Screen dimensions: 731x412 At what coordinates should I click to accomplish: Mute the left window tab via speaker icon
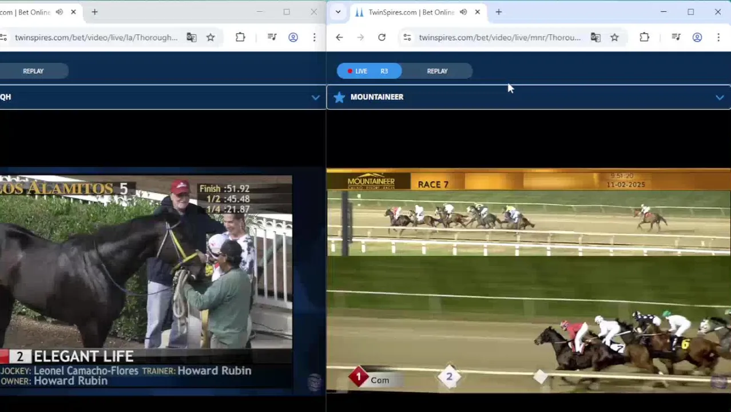tap(59, 12)
